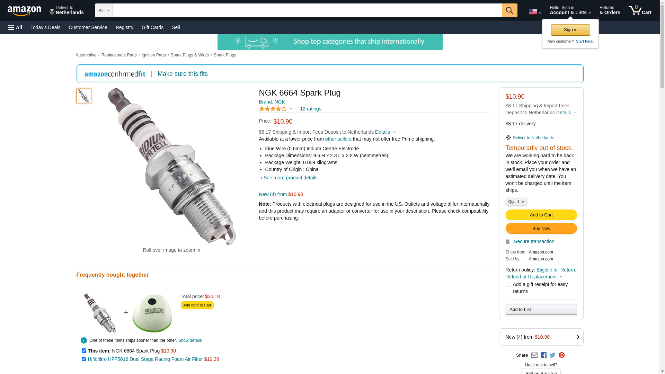Open the search category All dropdown
The image size is (665, 374).
pos(104,10)
